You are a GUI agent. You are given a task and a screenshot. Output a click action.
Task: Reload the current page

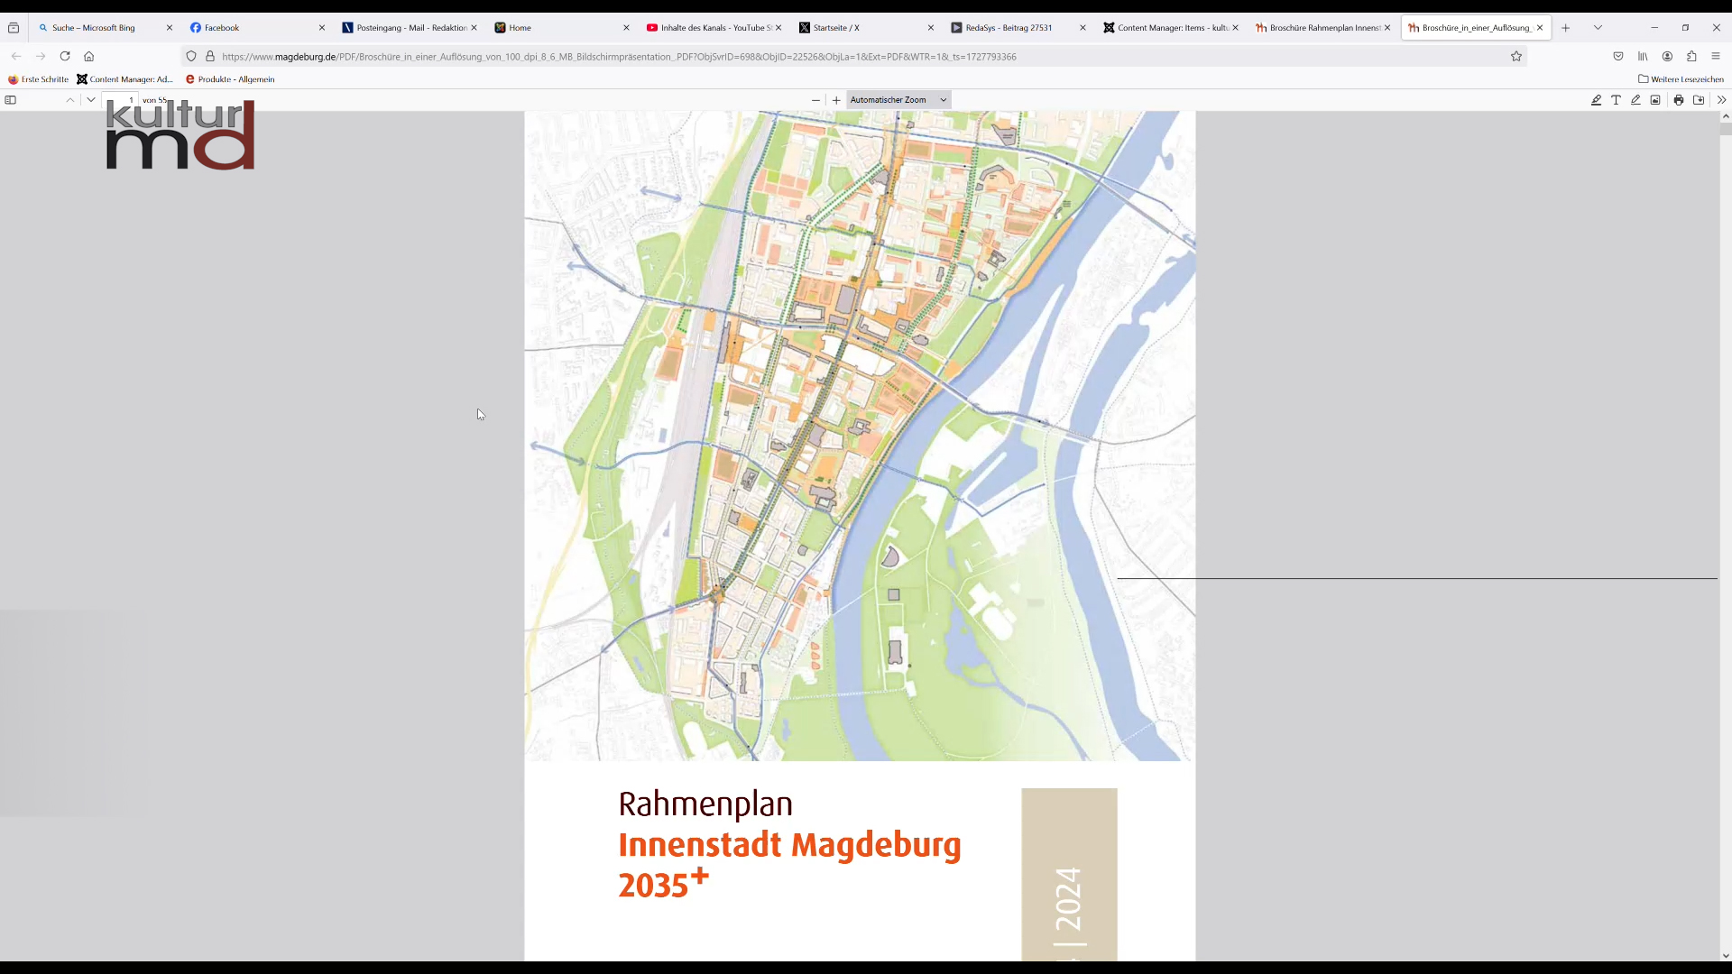[65, 56]
